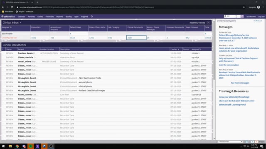Open the green circular app in the taskbar
Viewport: 266px width, 149px height.
(x=31, y=146)
